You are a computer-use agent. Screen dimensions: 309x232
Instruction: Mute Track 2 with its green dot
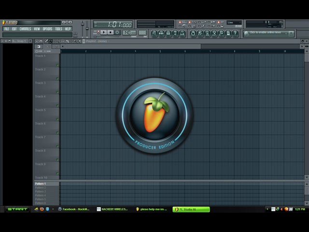57,78
